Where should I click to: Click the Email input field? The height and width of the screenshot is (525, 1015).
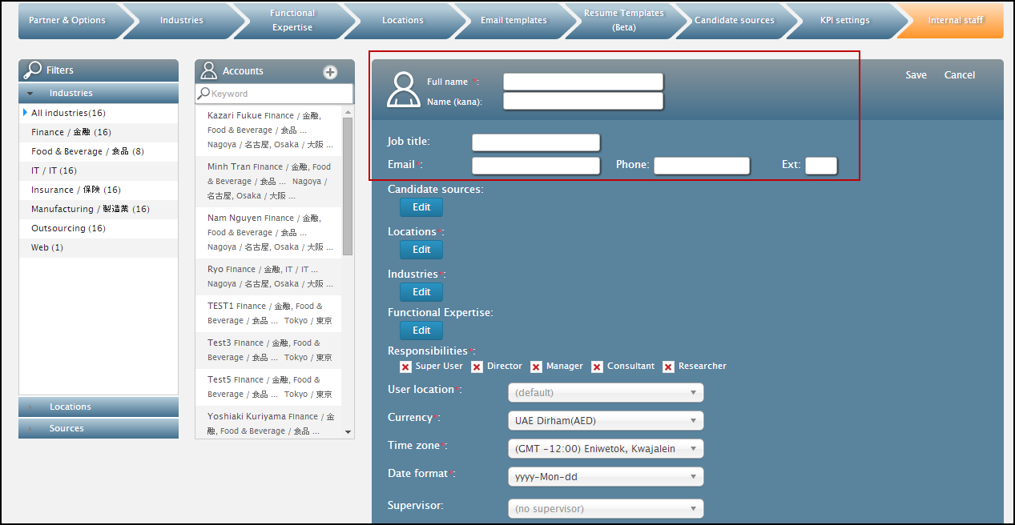click(x=536, y=166)
